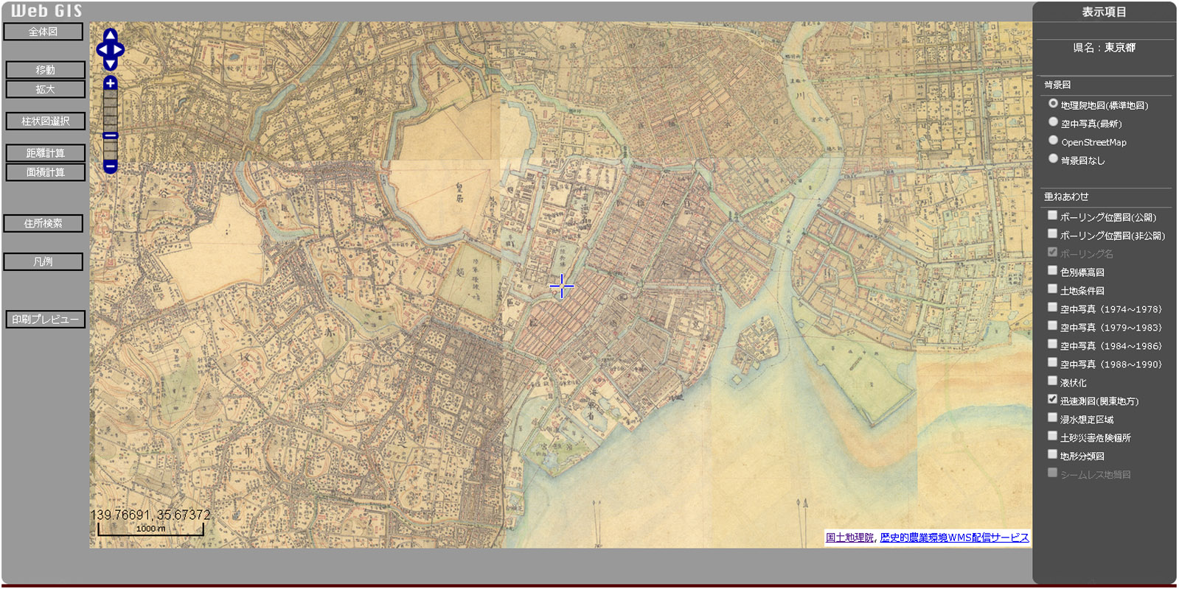This screenshot has width=1179, height=589.
Task: Zoom out with the bottom minus icon
Action: click(x=110, y=167)
